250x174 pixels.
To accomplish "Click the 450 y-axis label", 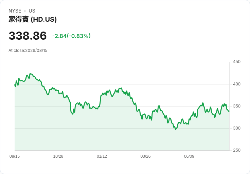I will [237, 62].
